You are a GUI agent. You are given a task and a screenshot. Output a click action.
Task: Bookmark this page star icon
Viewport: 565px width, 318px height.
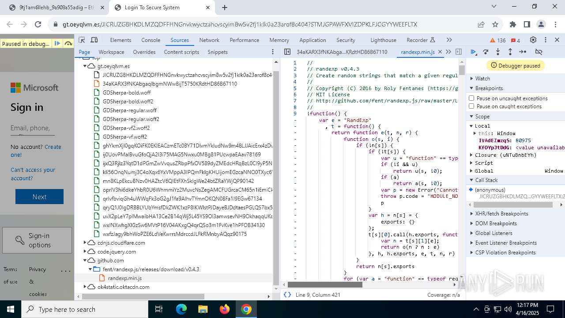(495, 24)
